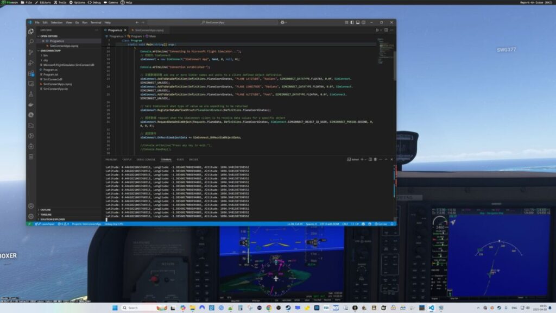Add a new terminal with the plus icon
The image size is (556, 313).
(362, 159)
